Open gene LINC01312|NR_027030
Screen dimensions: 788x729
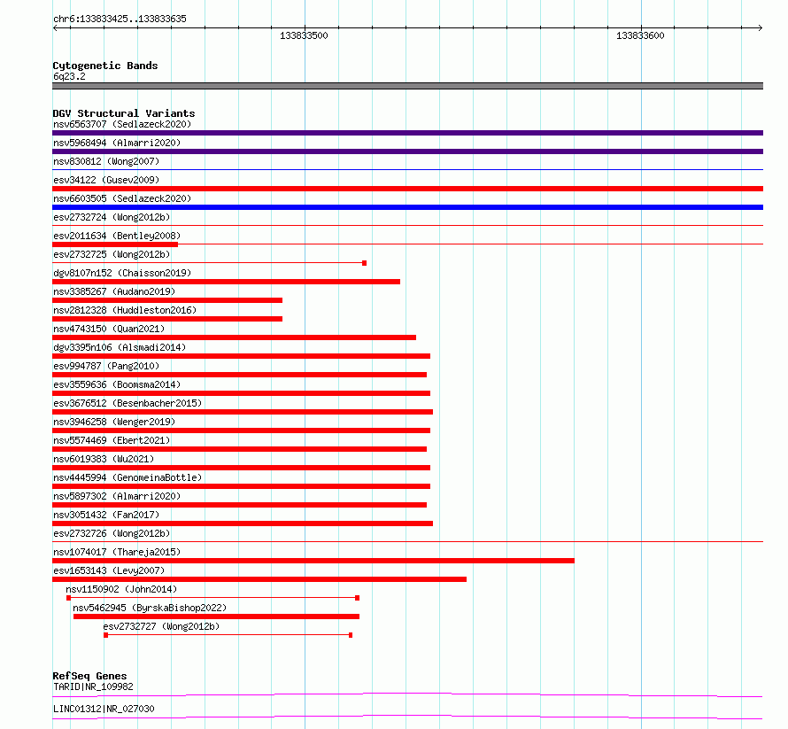pyautogui.click(x=104, y=709)
